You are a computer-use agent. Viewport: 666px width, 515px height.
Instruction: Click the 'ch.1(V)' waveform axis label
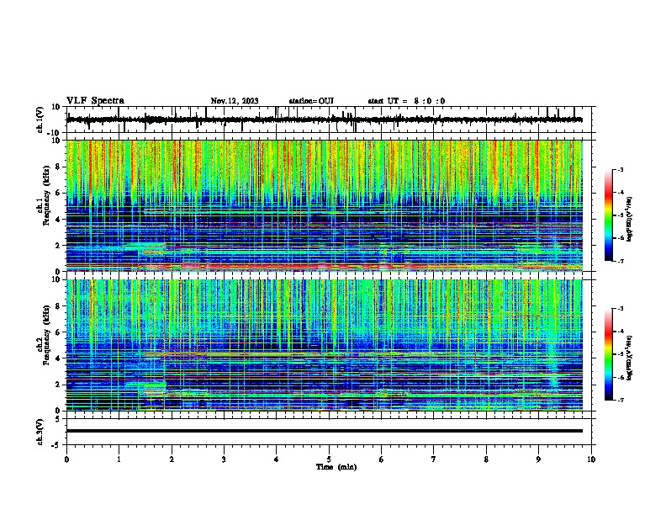pos(40,119)
